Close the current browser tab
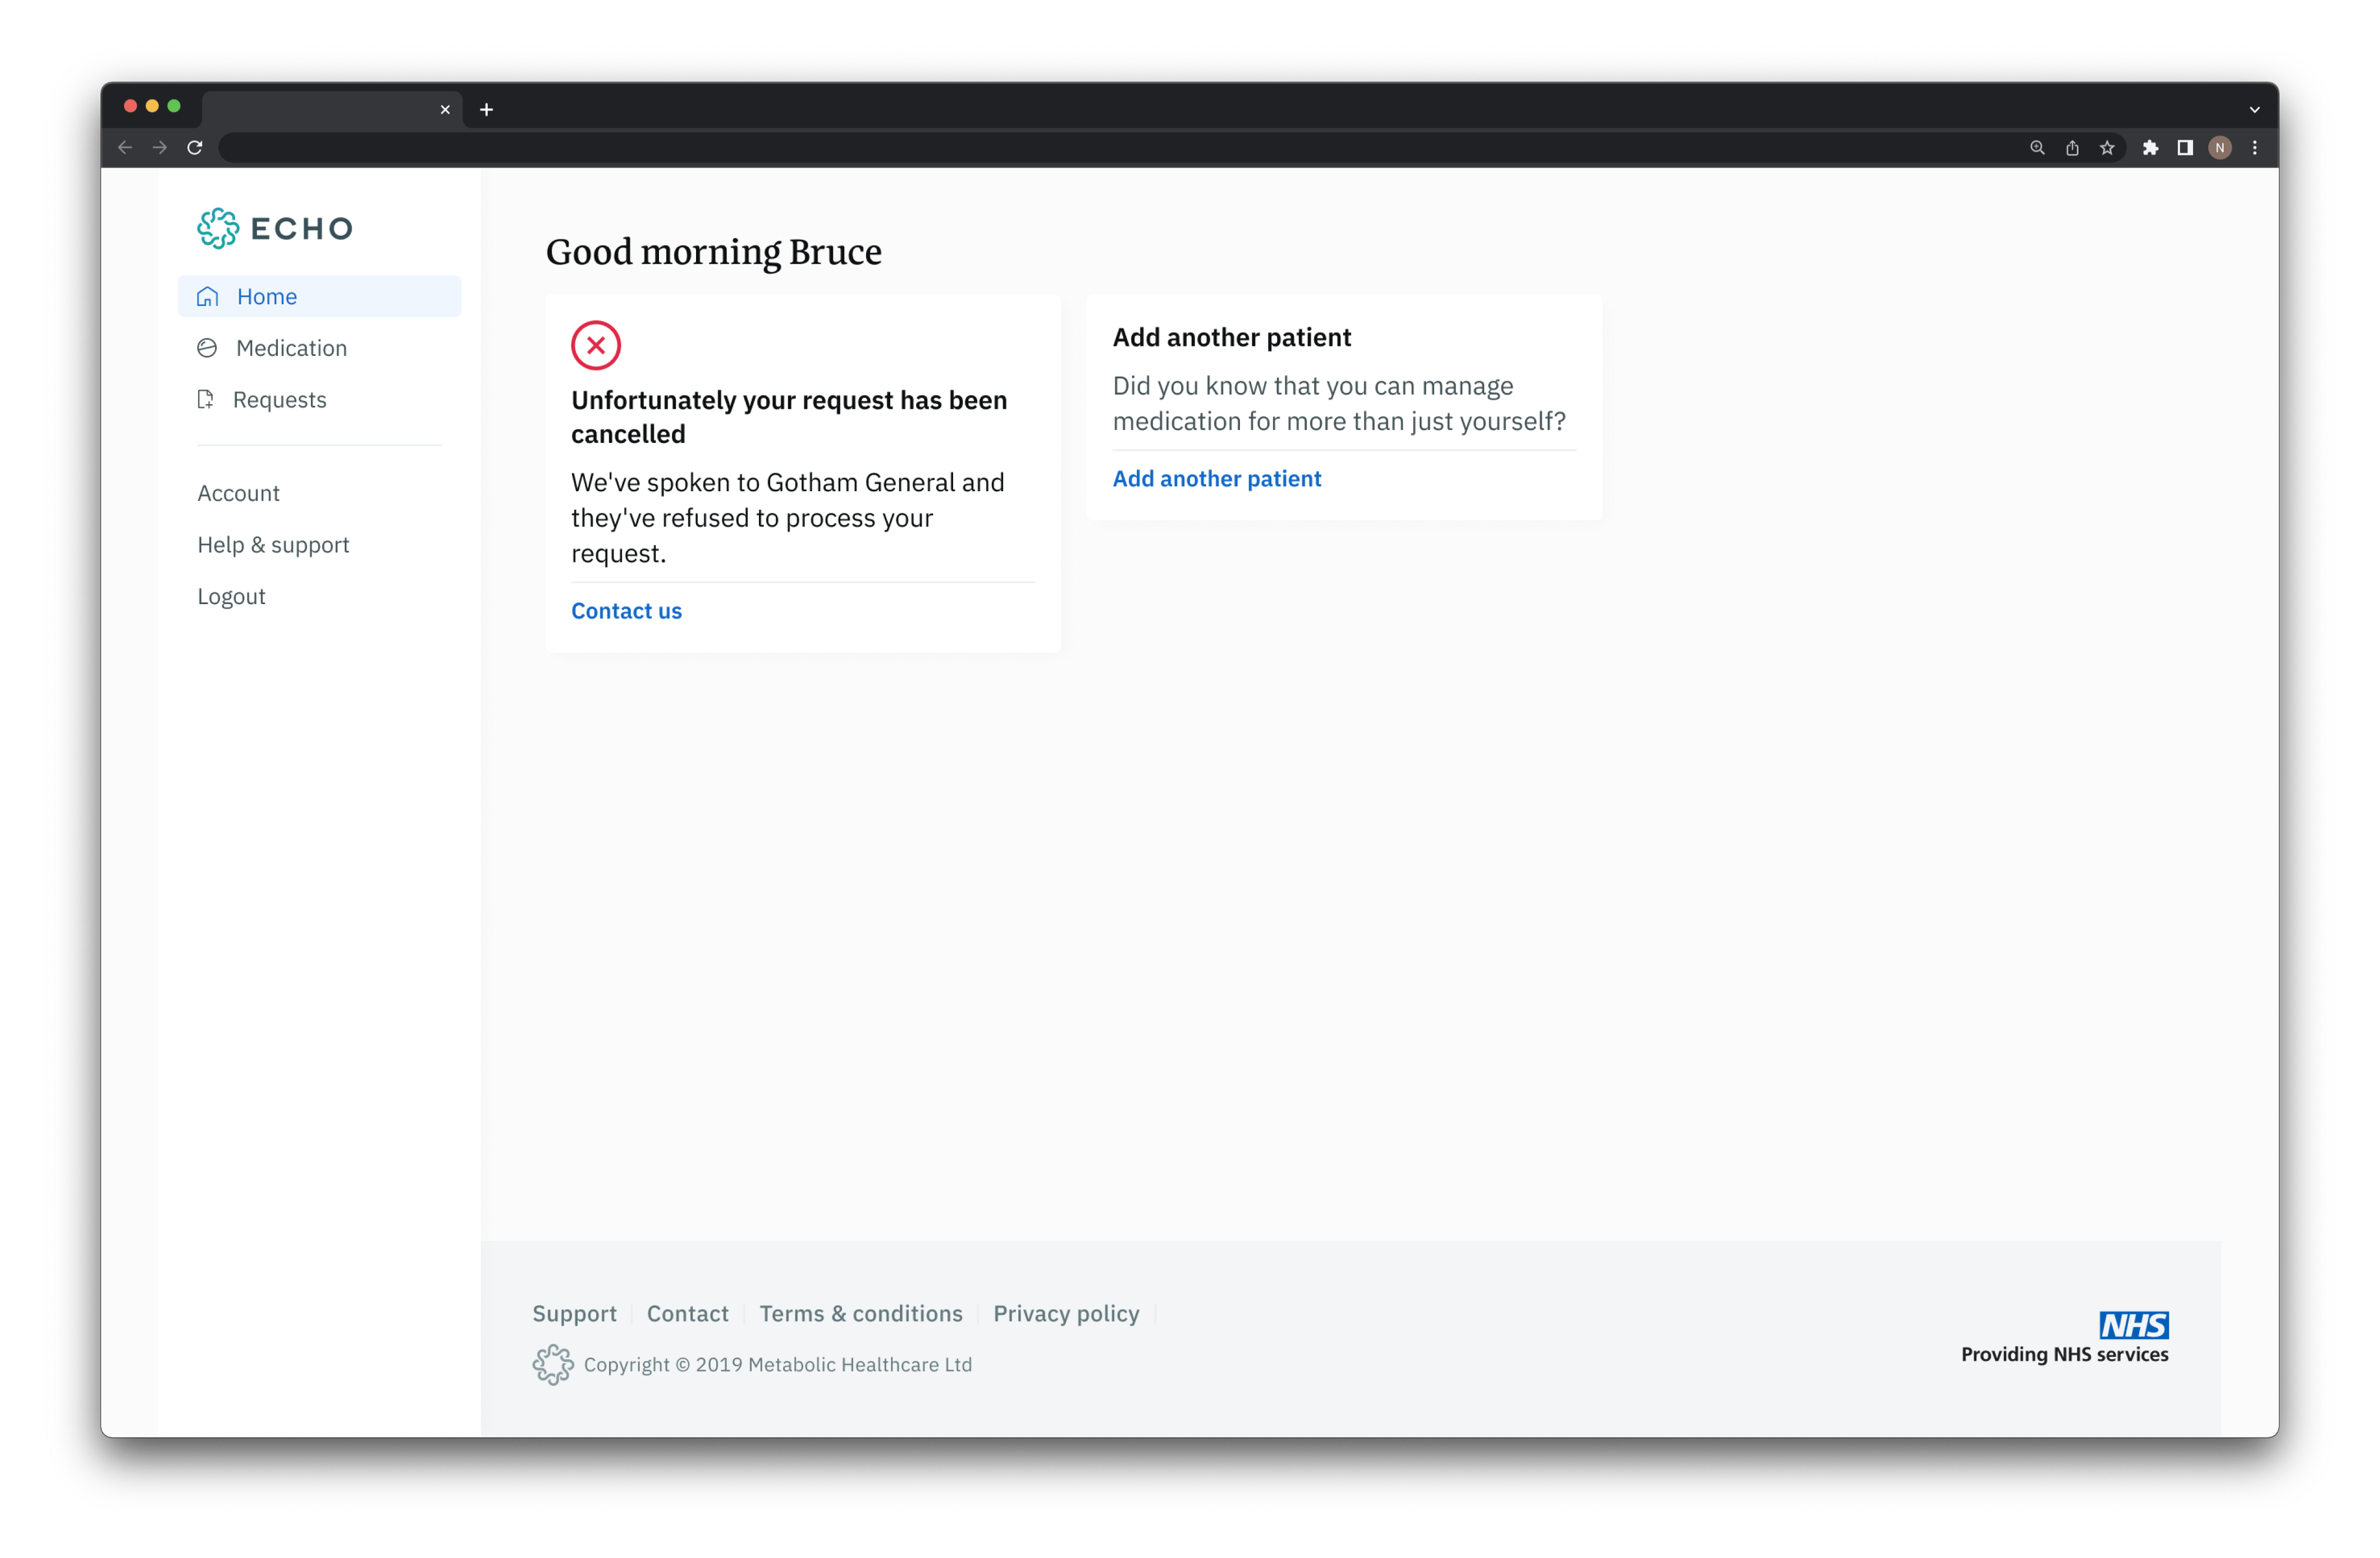 tap(445, 110)
